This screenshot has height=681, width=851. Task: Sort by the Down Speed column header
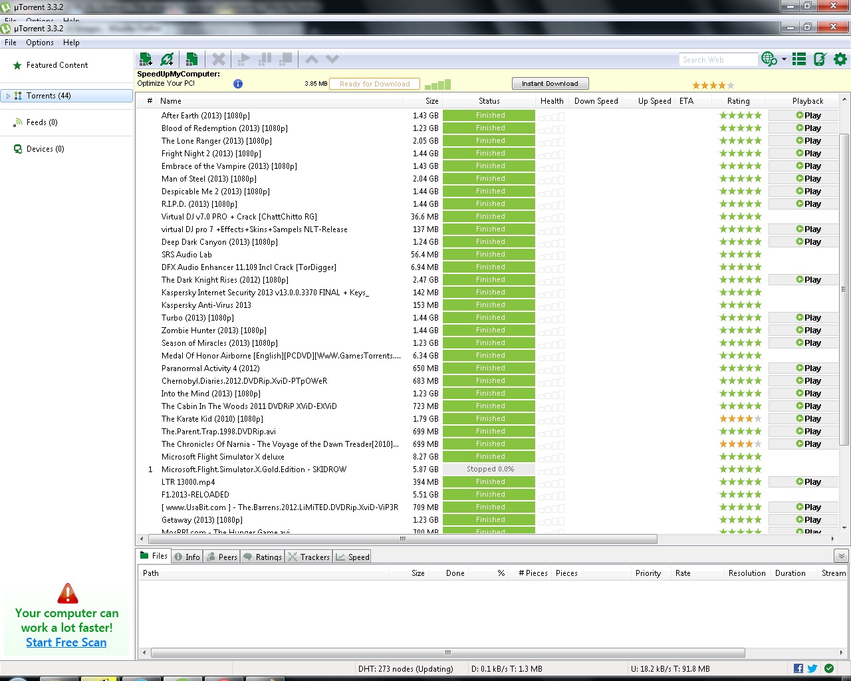click(x=596, y=101)
